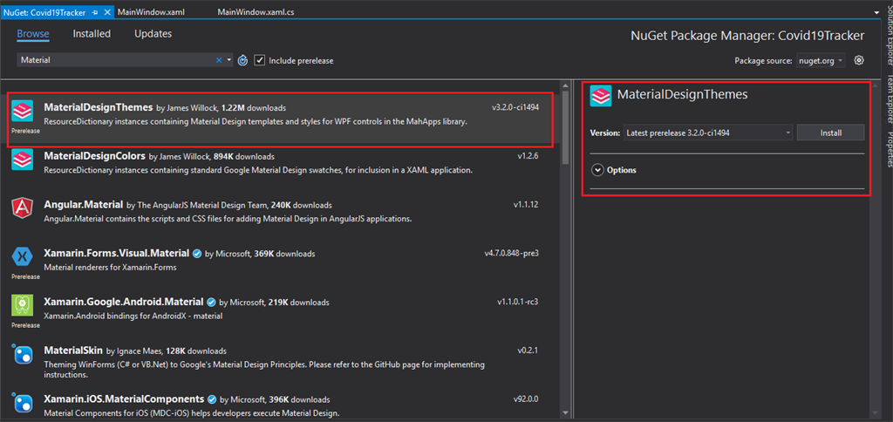Select the MaterialDesignThemes package title
This screenshot has width=893, height=422.
[x=99, y=107]
